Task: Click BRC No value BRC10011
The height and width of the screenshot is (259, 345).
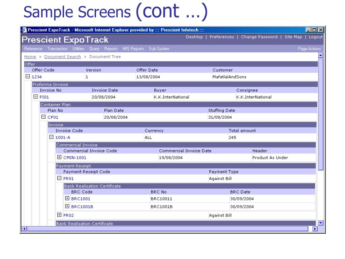Action: [161, 199]
